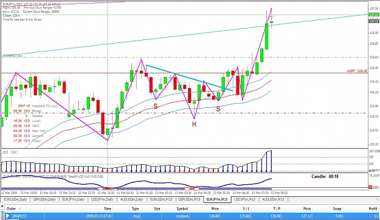Click the open price 126.60 cell
The width and height of the screenshot is (380, 220).
click(x=214, y=216)
